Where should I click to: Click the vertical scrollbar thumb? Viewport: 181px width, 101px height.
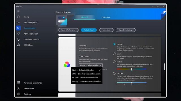pos(164,66)
